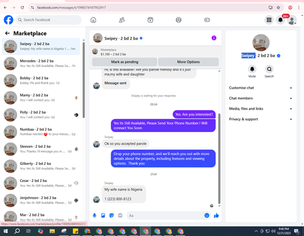Click More Options button
The height and width of the screenshot is (236, 304).
(188, 62)
